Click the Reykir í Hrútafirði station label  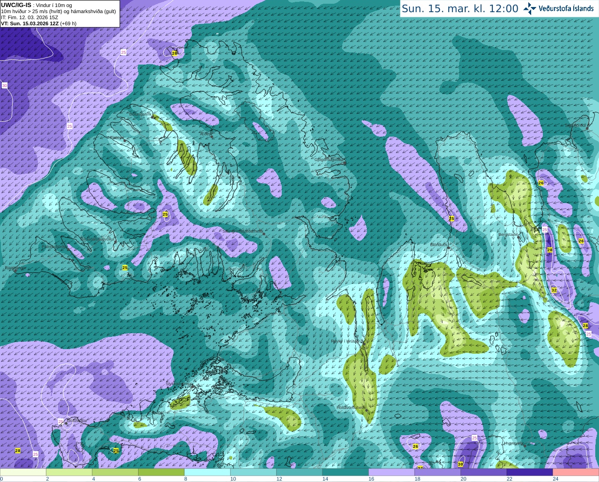click(347, 341)
